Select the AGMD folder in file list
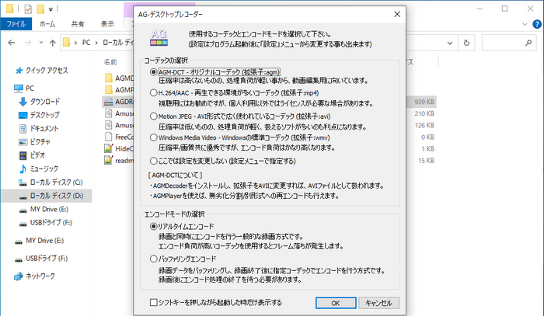Image resolution: width=544 pixels, height=316 pixels. [x=119, y=78]
